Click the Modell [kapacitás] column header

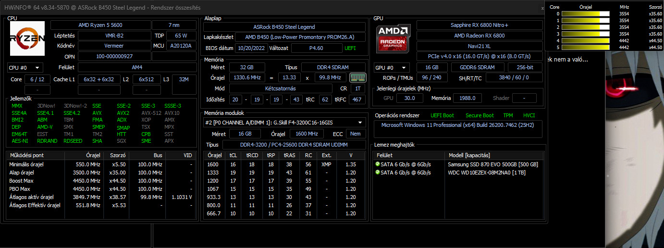[x=494, y=156]
